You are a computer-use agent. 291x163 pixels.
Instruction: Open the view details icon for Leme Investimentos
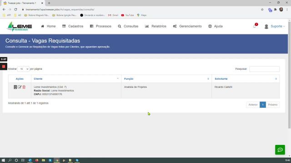15,87
